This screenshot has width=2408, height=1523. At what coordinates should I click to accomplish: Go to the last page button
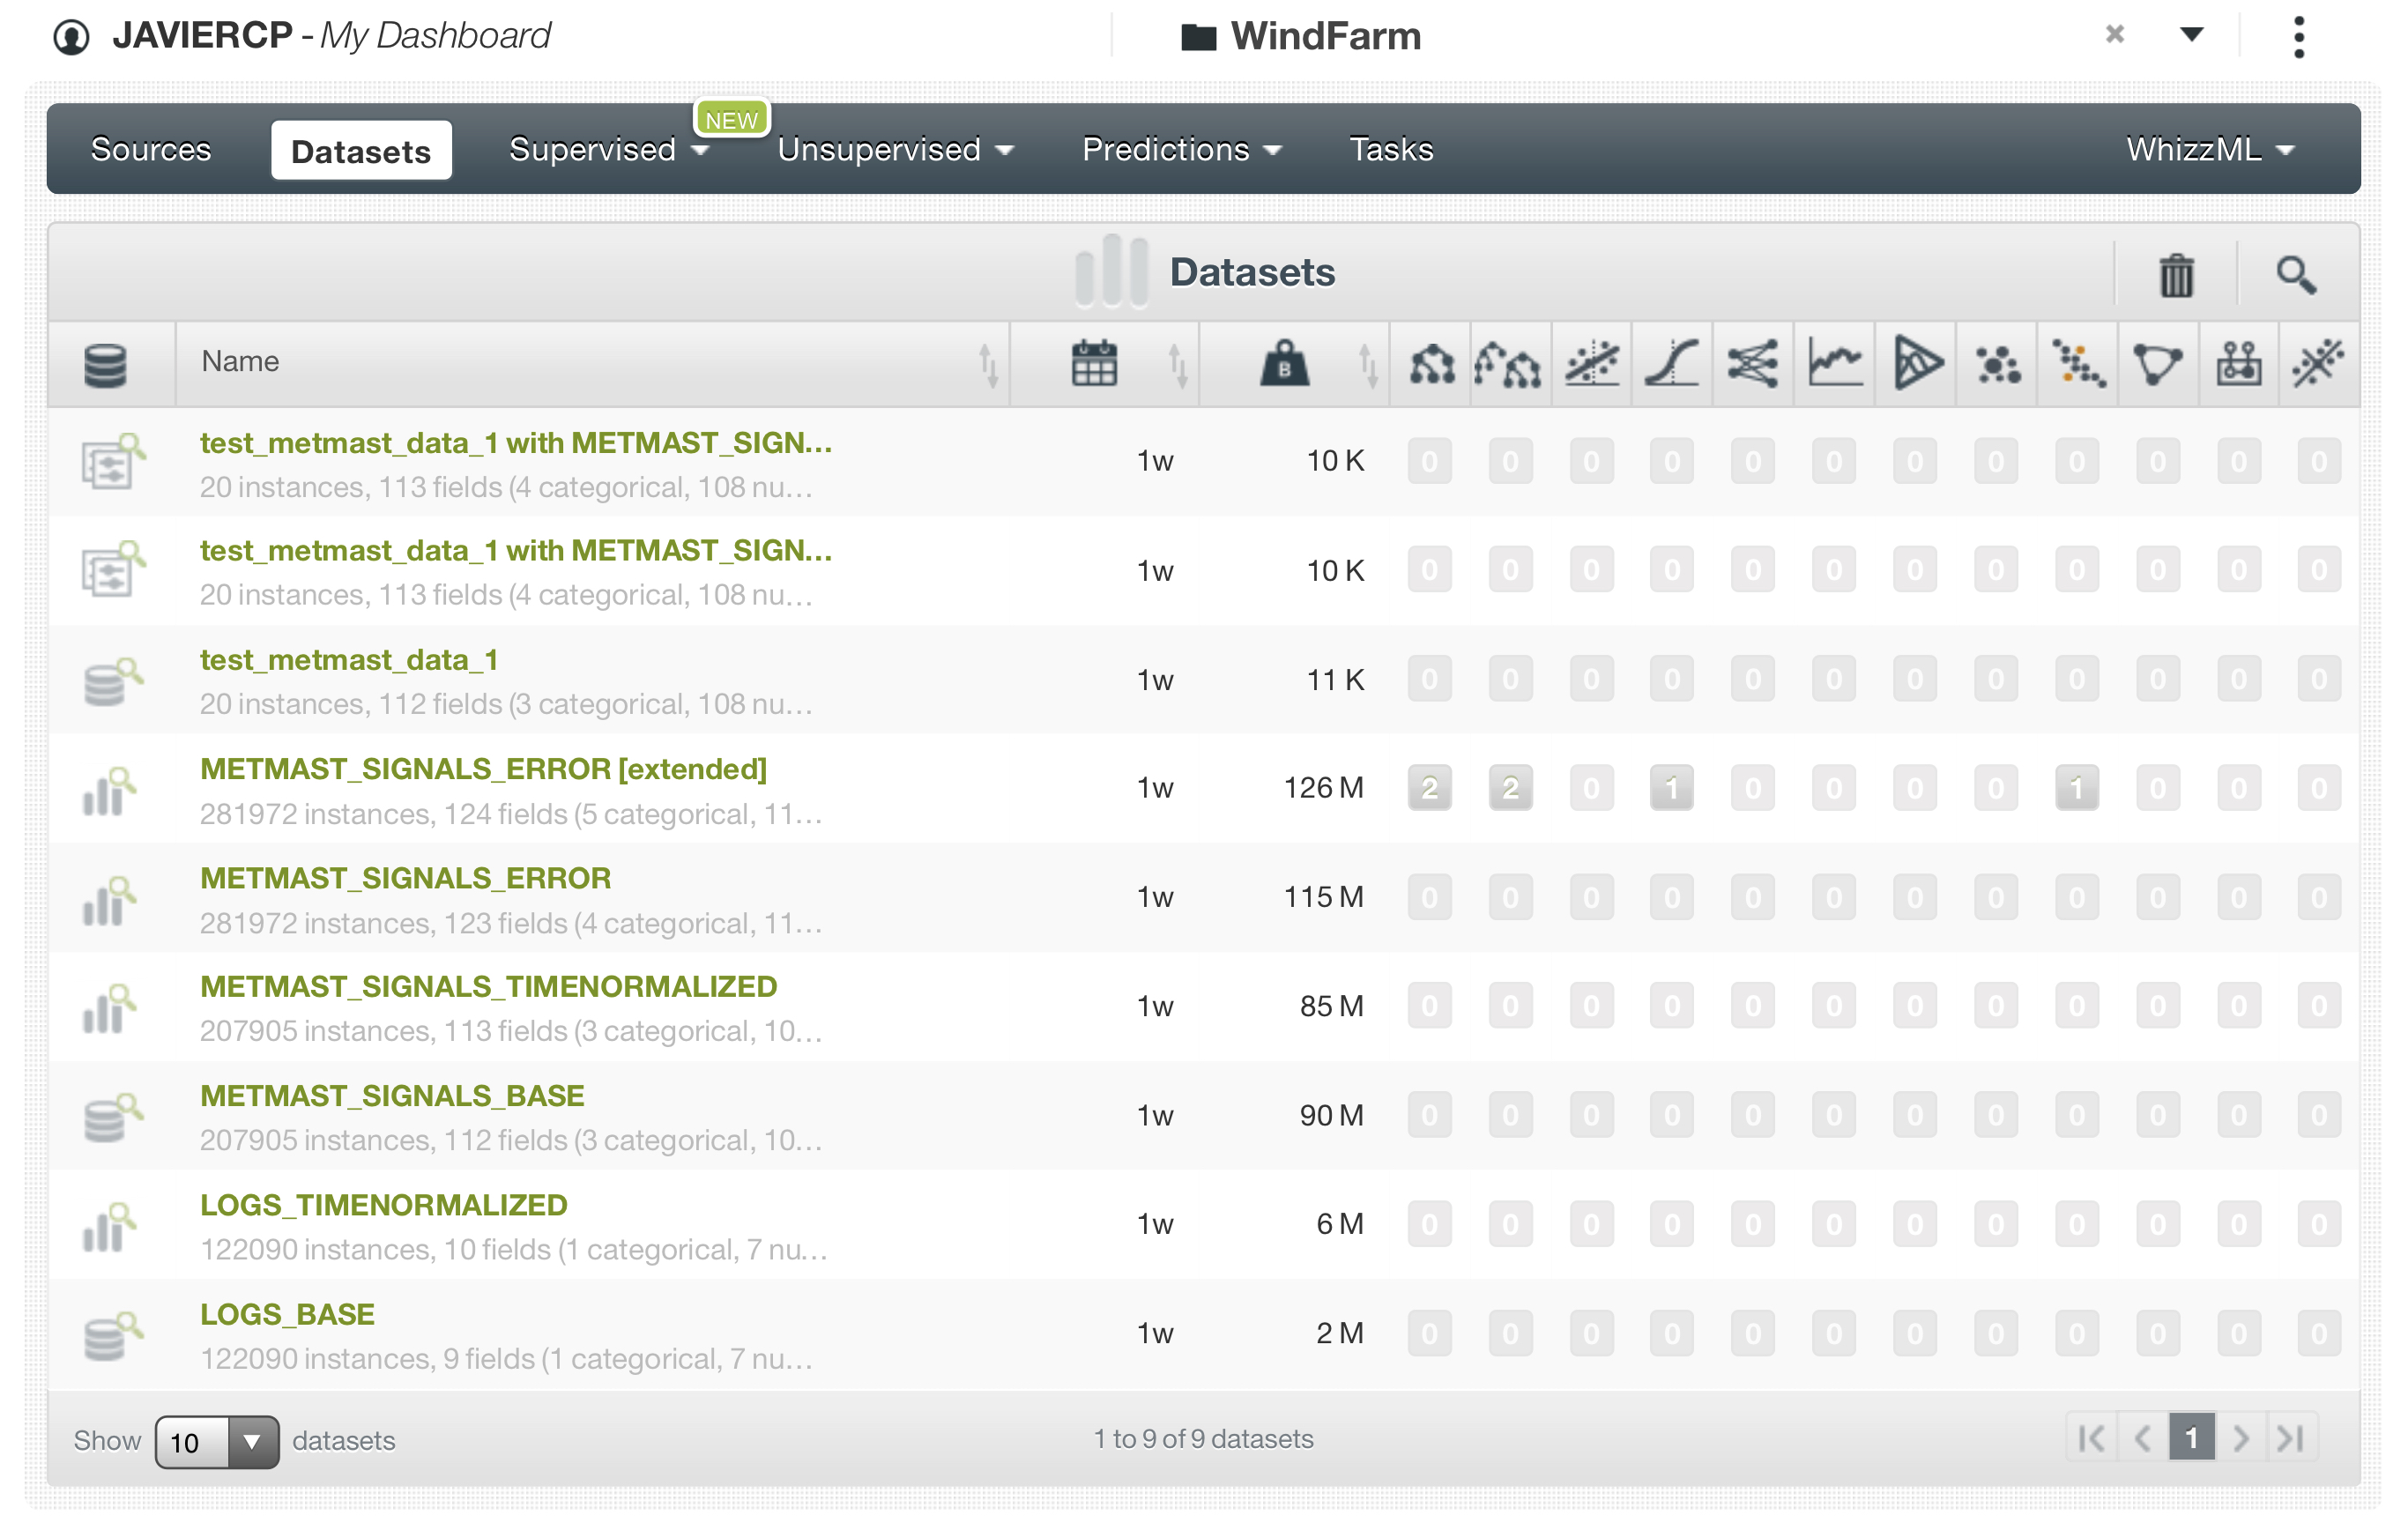pos(2290,1438)
